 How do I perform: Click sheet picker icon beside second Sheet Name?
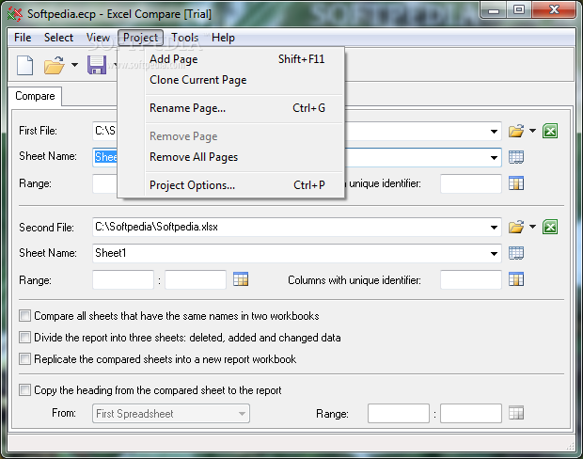[516, 253]
